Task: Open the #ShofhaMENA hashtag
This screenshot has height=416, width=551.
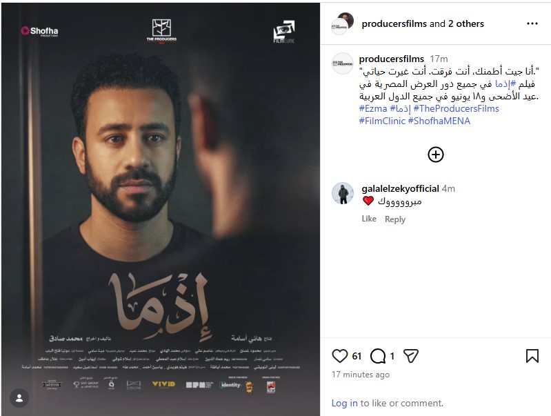Action: pyautogui.click(x=439, y=121)
